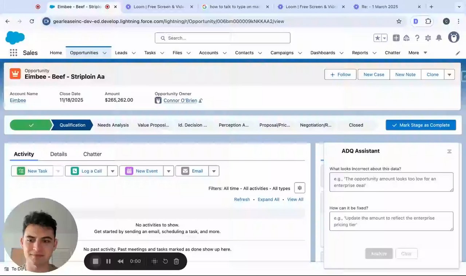This screenshot has width=466, height=276.
Task: Click the New Task button
Action: [x=32, y=171]
